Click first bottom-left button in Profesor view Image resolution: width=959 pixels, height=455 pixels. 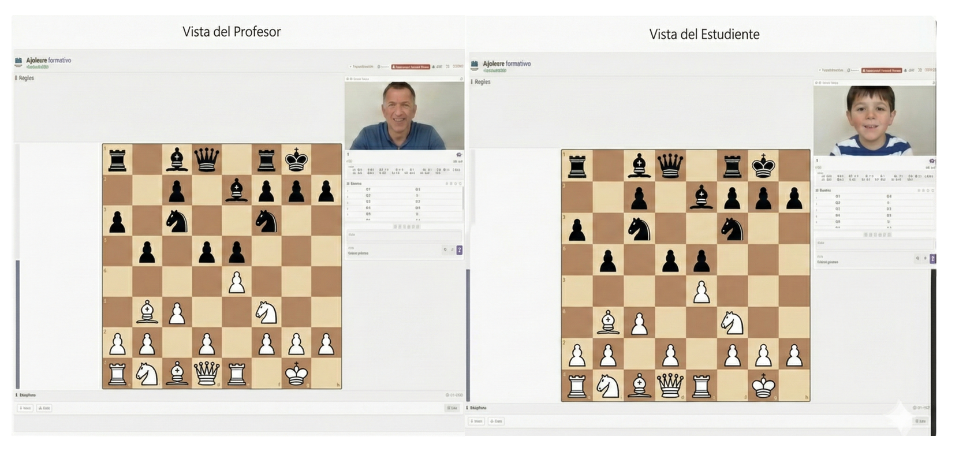coord(25,408)
